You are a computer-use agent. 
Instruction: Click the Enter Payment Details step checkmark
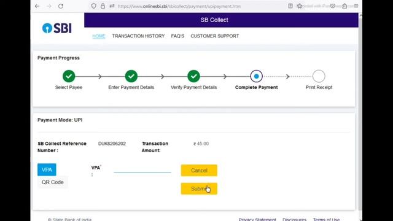tap(131, 76)
